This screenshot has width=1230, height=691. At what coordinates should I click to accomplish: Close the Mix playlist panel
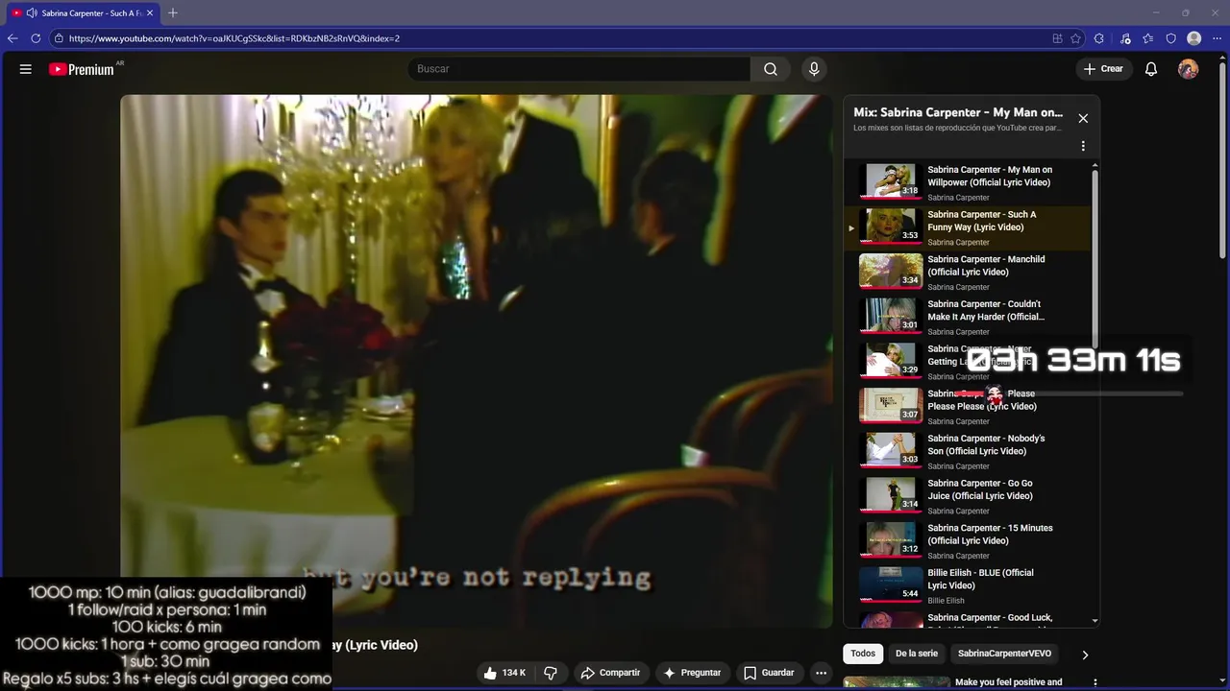(x=1083, y=118)
